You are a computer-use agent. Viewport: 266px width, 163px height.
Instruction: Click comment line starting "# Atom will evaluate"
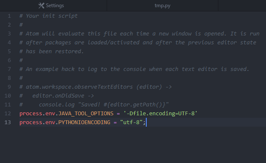[139, 34]
